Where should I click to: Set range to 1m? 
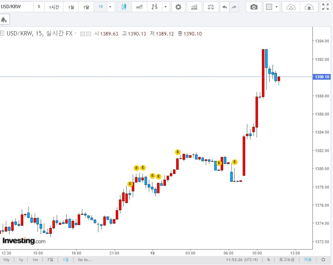click(35, 260)
